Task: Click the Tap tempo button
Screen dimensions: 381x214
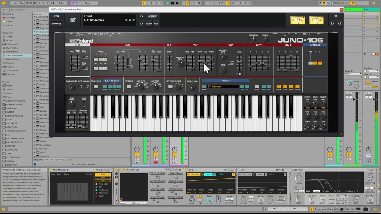Action: (22, 3)
